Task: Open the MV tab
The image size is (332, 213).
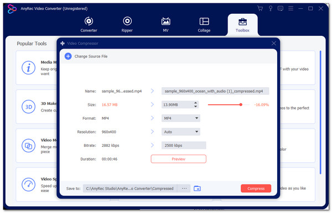Action: coord(165,24)
